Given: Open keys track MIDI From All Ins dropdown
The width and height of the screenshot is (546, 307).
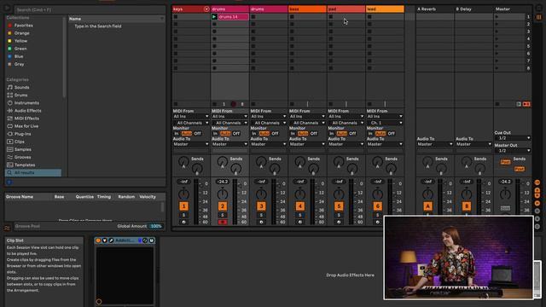Looking at the screenshot, I should tap(191, 116).
